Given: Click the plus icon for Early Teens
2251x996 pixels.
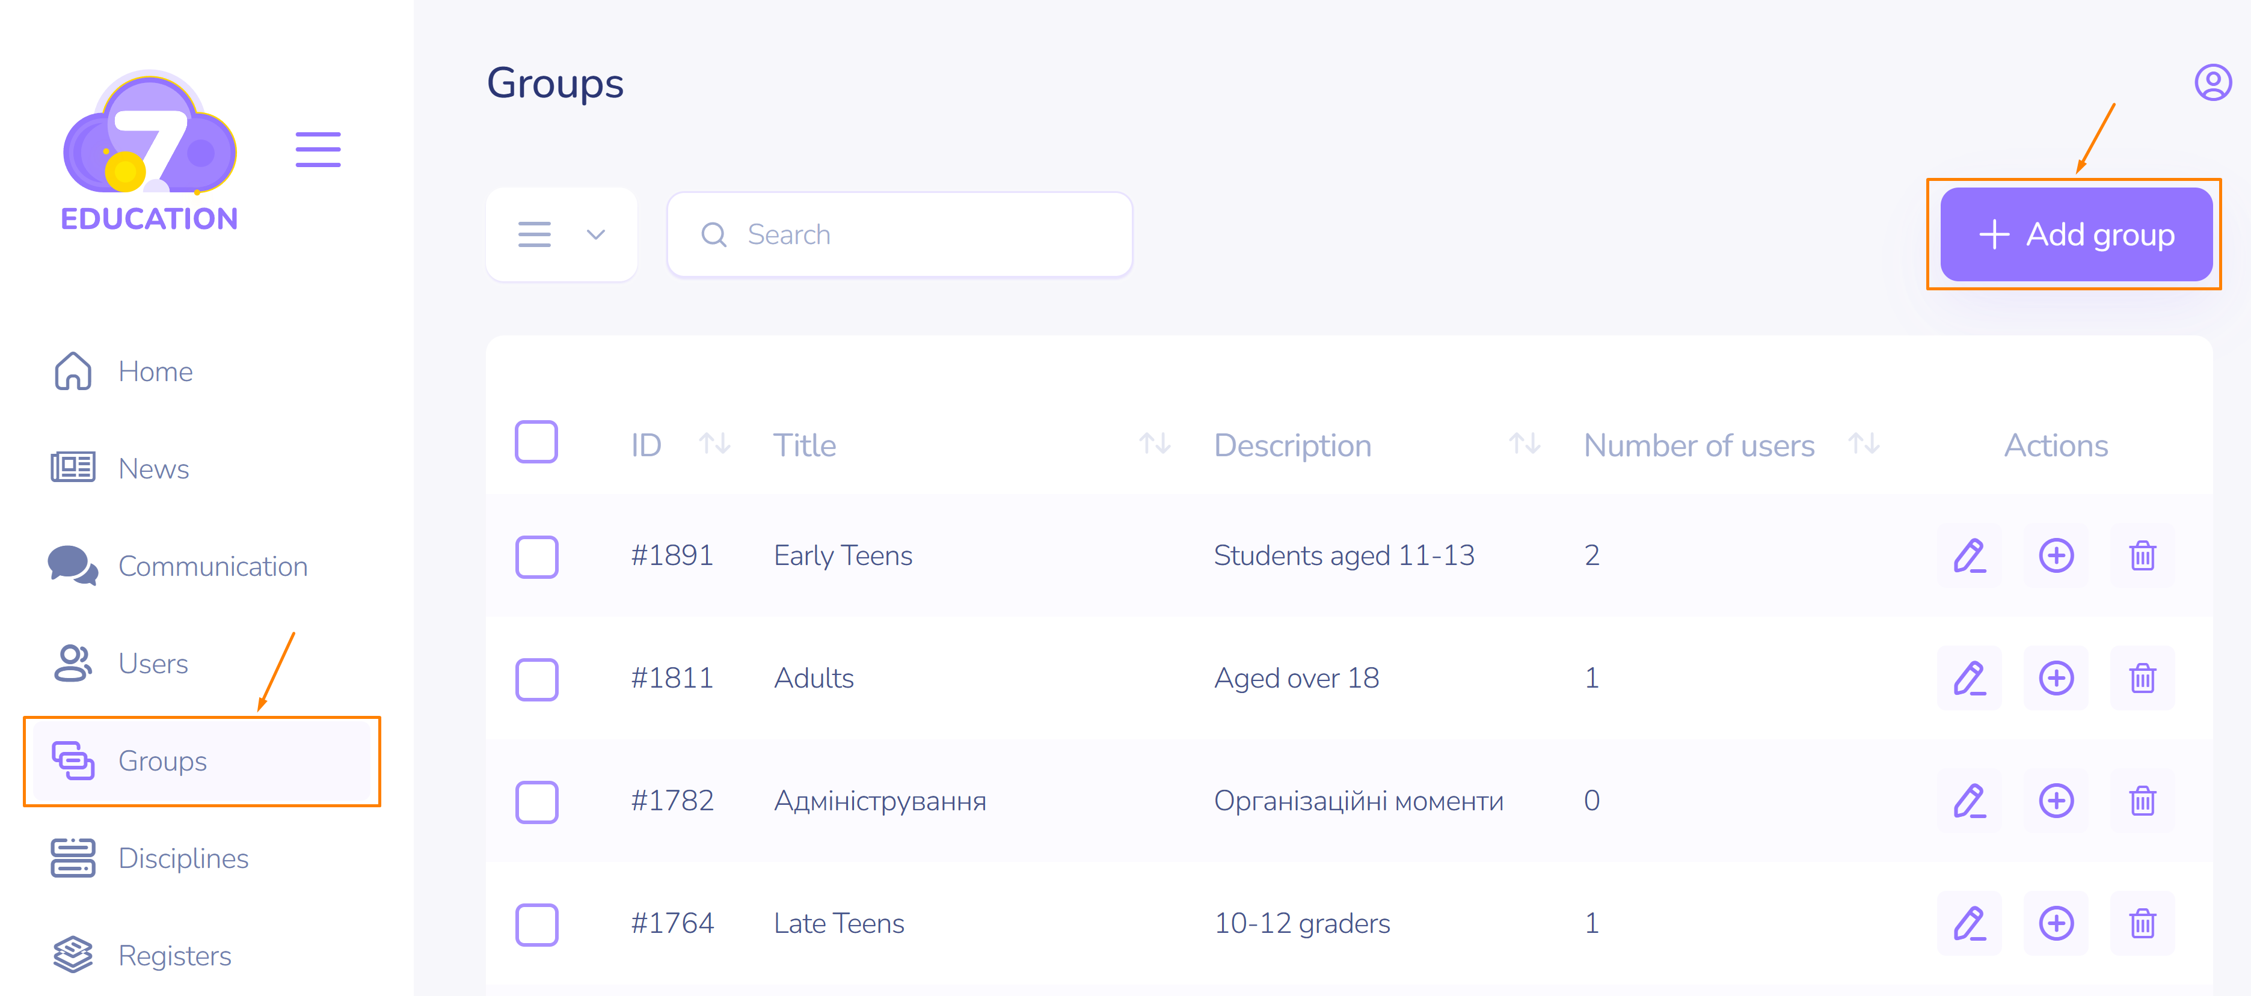Looking at the screenshot, I should pyautogui.click(x=2056, y=555).
